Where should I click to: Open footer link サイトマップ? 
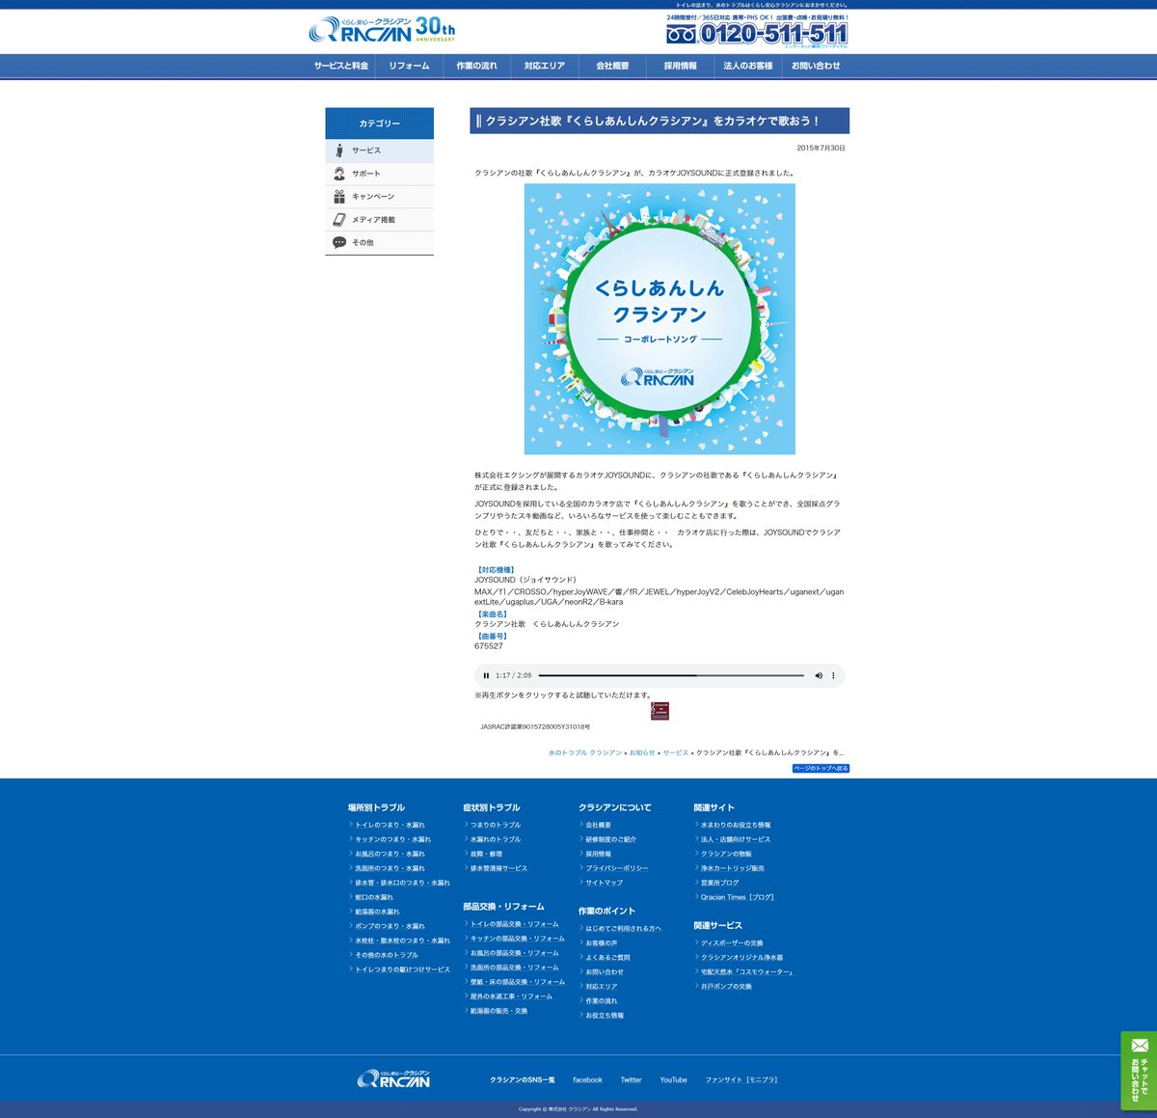pos(605,883)
